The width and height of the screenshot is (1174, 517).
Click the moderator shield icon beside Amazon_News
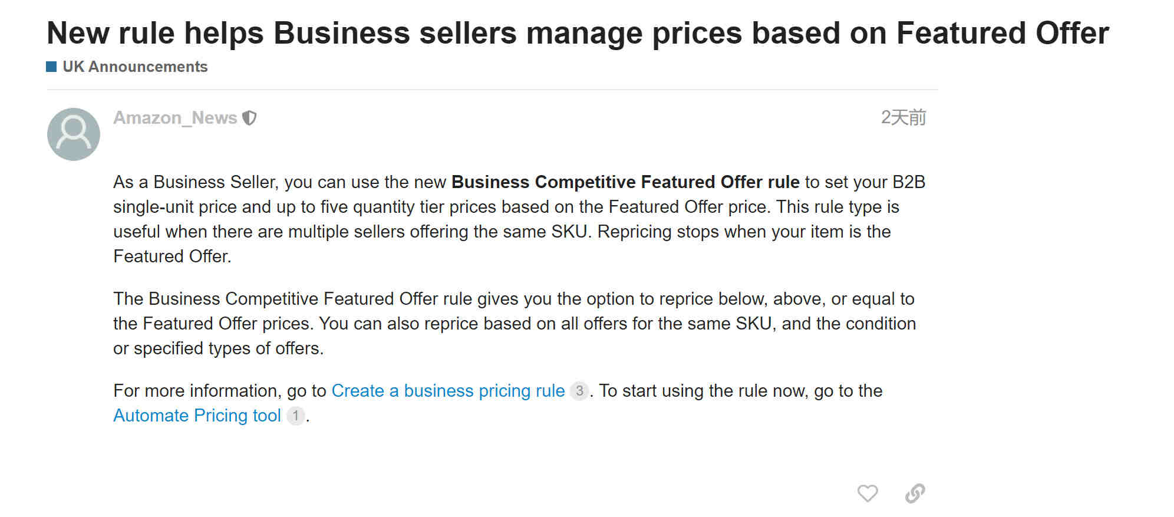(x=249, y=118)
